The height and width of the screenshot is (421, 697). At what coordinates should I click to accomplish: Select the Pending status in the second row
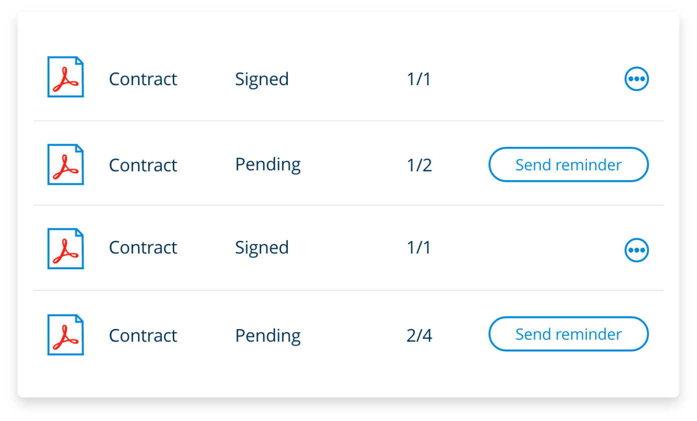coord(268,164)
